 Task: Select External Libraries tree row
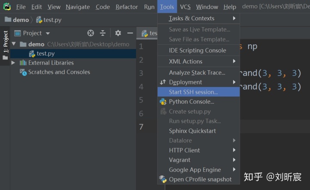(x=73, y=63)
